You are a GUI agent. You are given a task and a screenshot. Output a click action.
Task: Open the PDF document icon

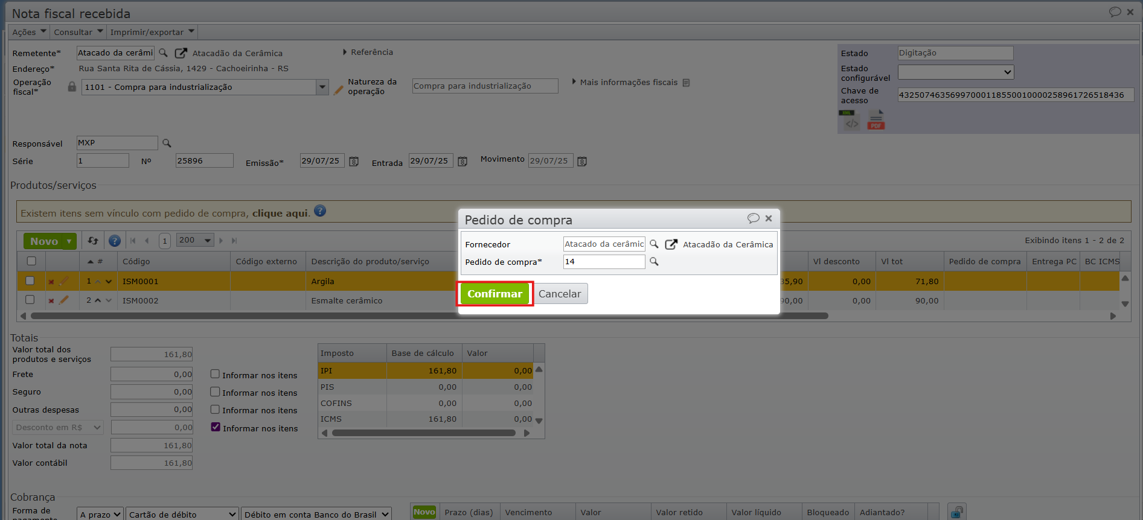[x=876, y=120]
